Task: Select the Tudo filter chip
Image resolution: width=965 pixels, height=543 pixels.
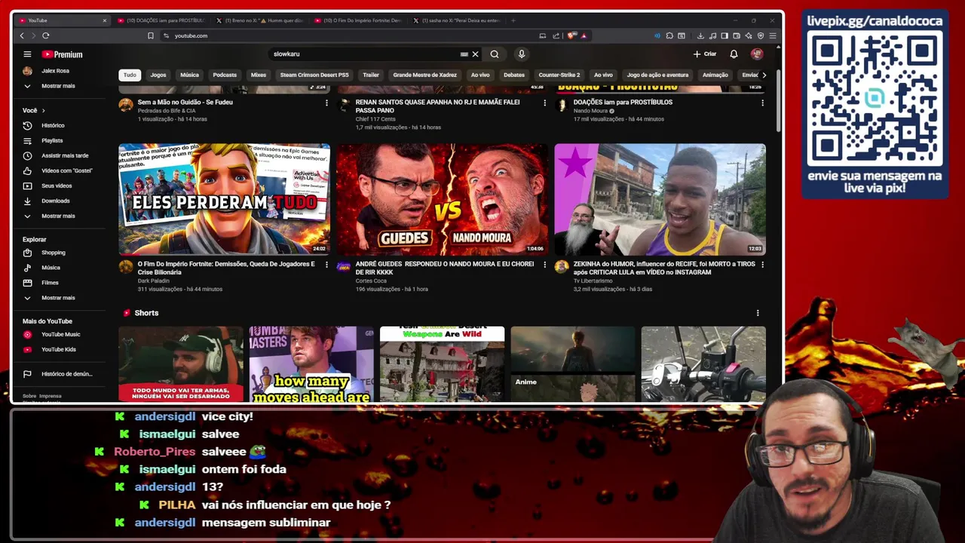Action: pos(130,75)
